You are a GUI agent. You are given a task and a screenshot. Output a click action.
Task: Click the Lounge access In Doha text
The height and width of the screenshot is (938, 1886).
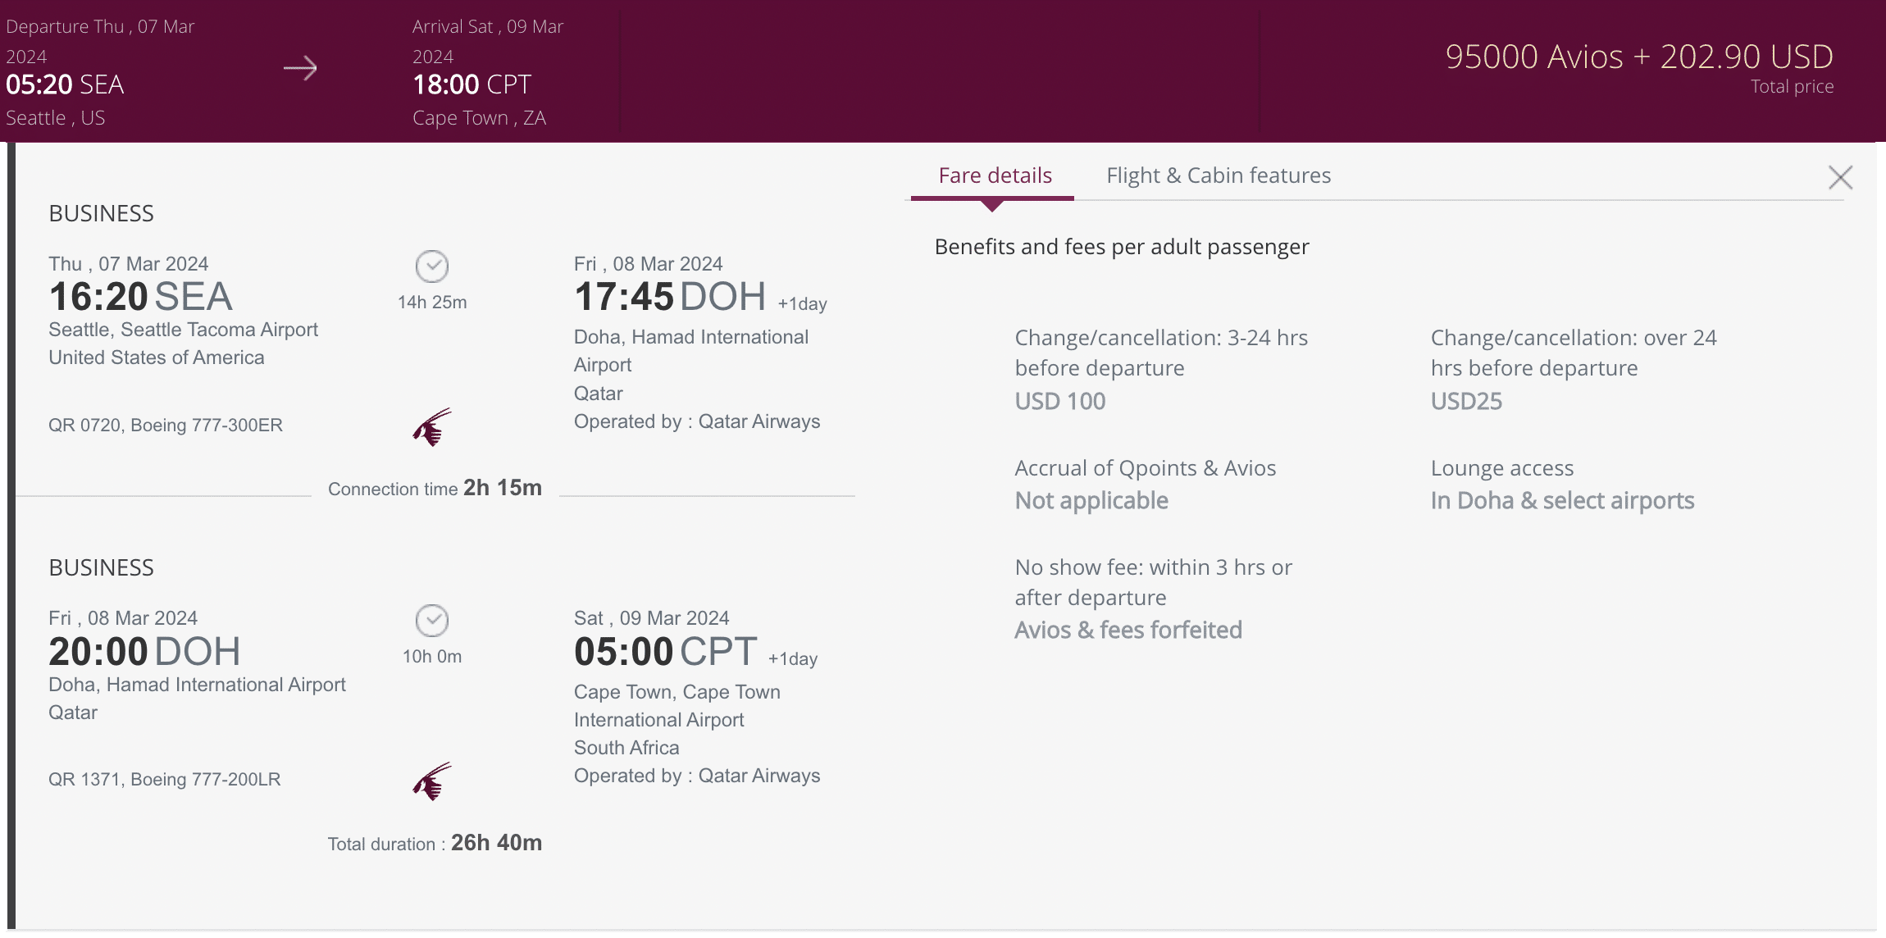point(1562,500)
